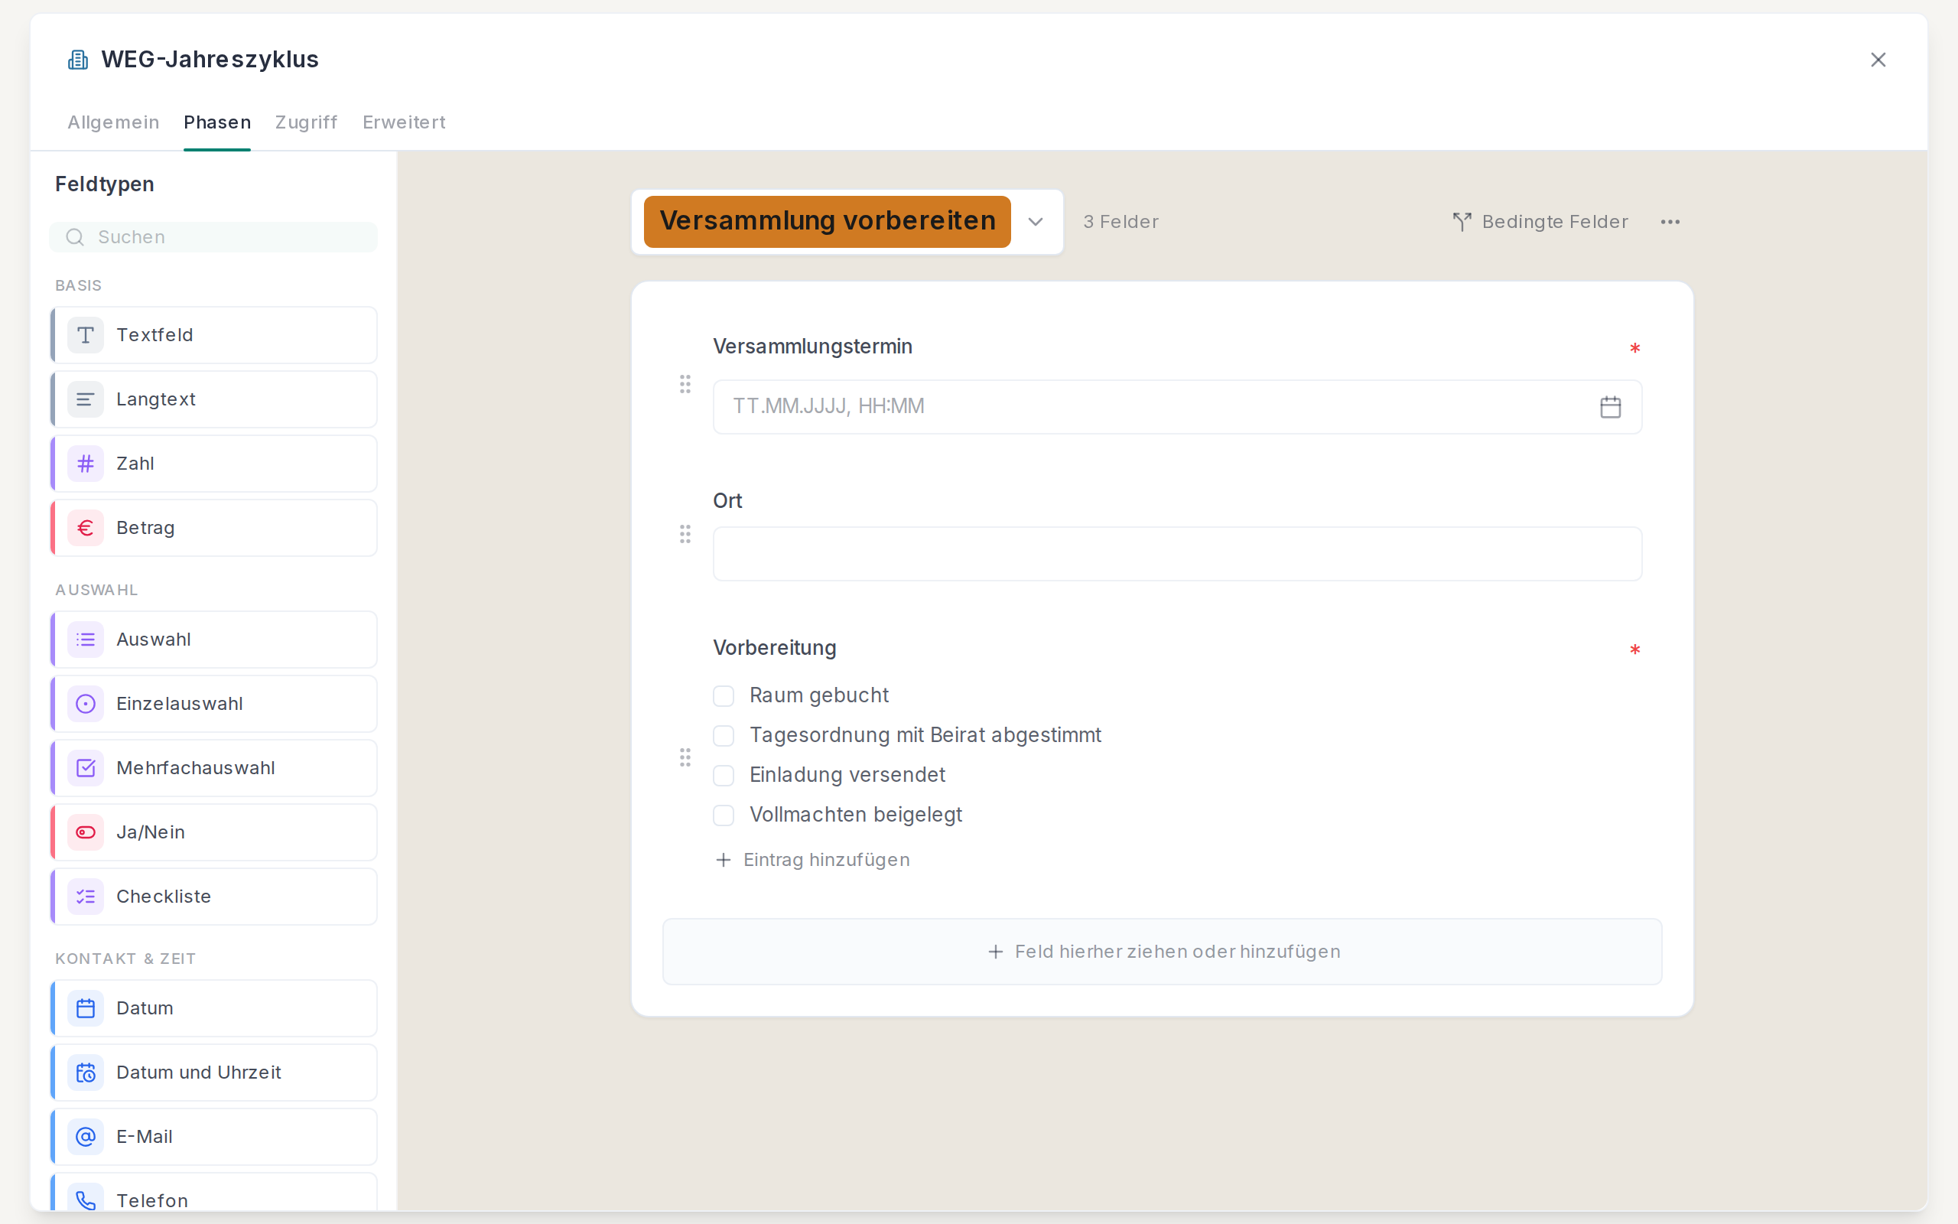
Task: Open the three-dot phase options menu
Action: click(x=1670, y=222)
